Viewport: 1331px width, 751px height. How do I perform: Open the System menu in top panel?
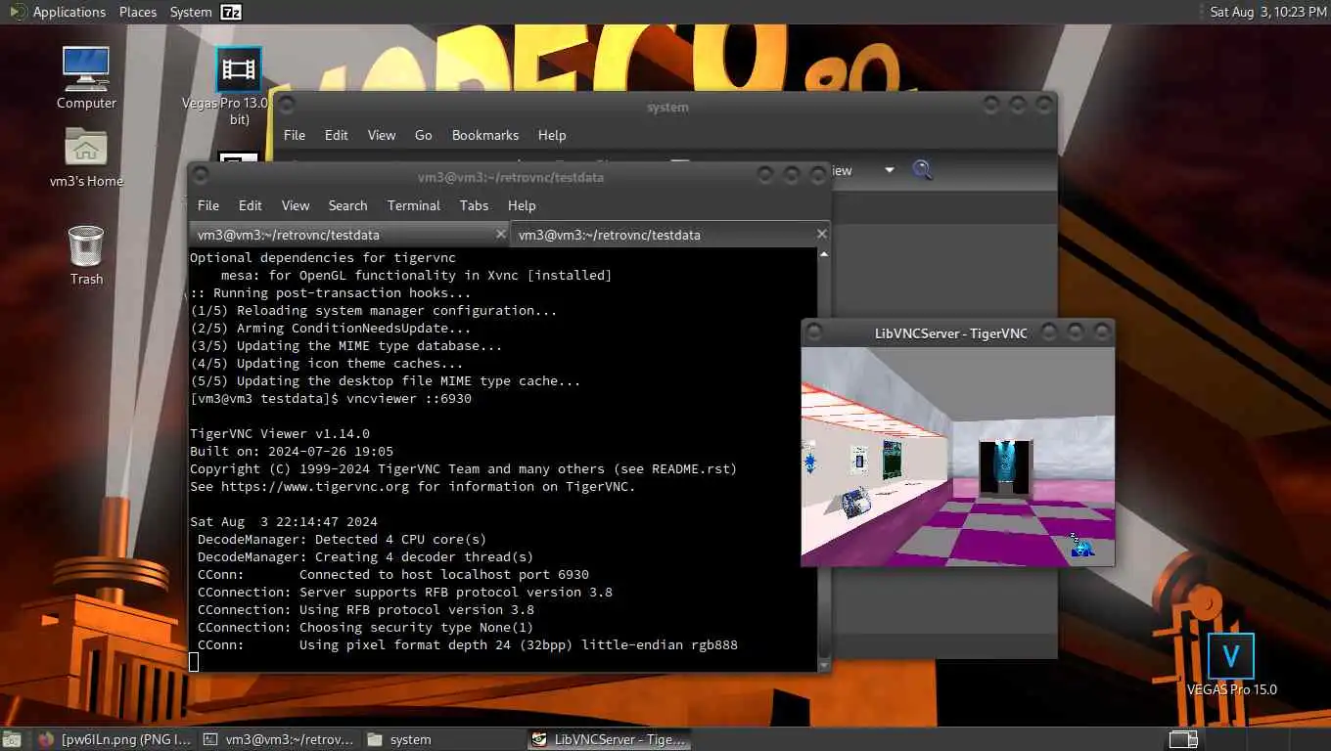(x=191, y=12)
